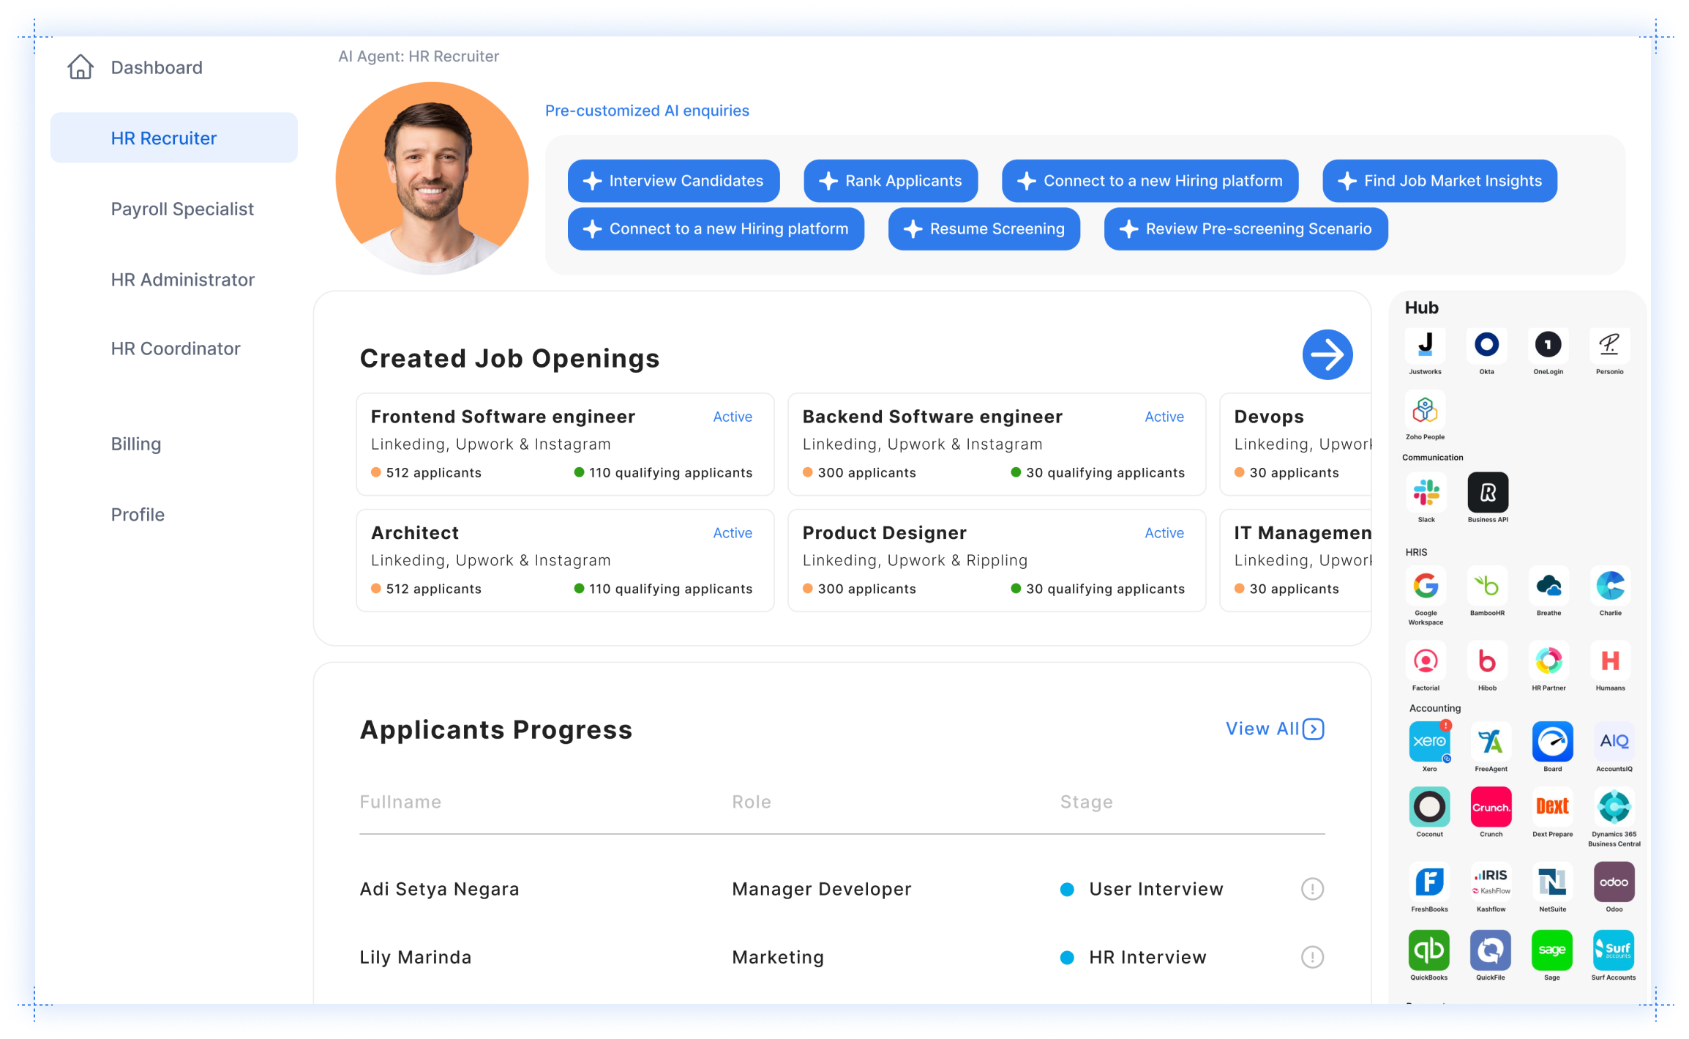Open the Justworks app icon
The height and width of the screenshot is (1039, 1689).
coord(1425,345)
